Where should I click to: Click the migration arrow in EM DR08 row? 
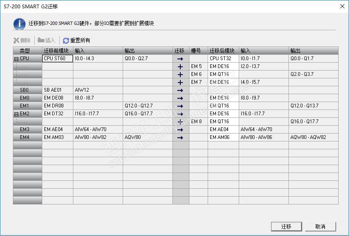(180, 106)
